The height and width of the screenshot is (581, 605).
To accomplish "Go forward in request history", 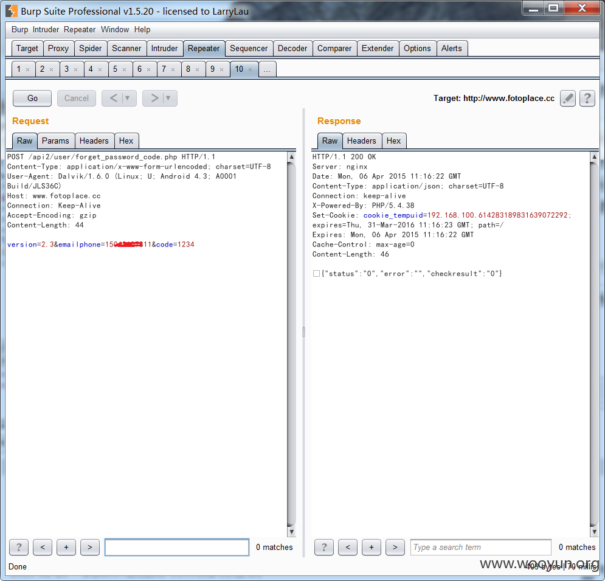I will pyautogui.click(x=154, y=99).
